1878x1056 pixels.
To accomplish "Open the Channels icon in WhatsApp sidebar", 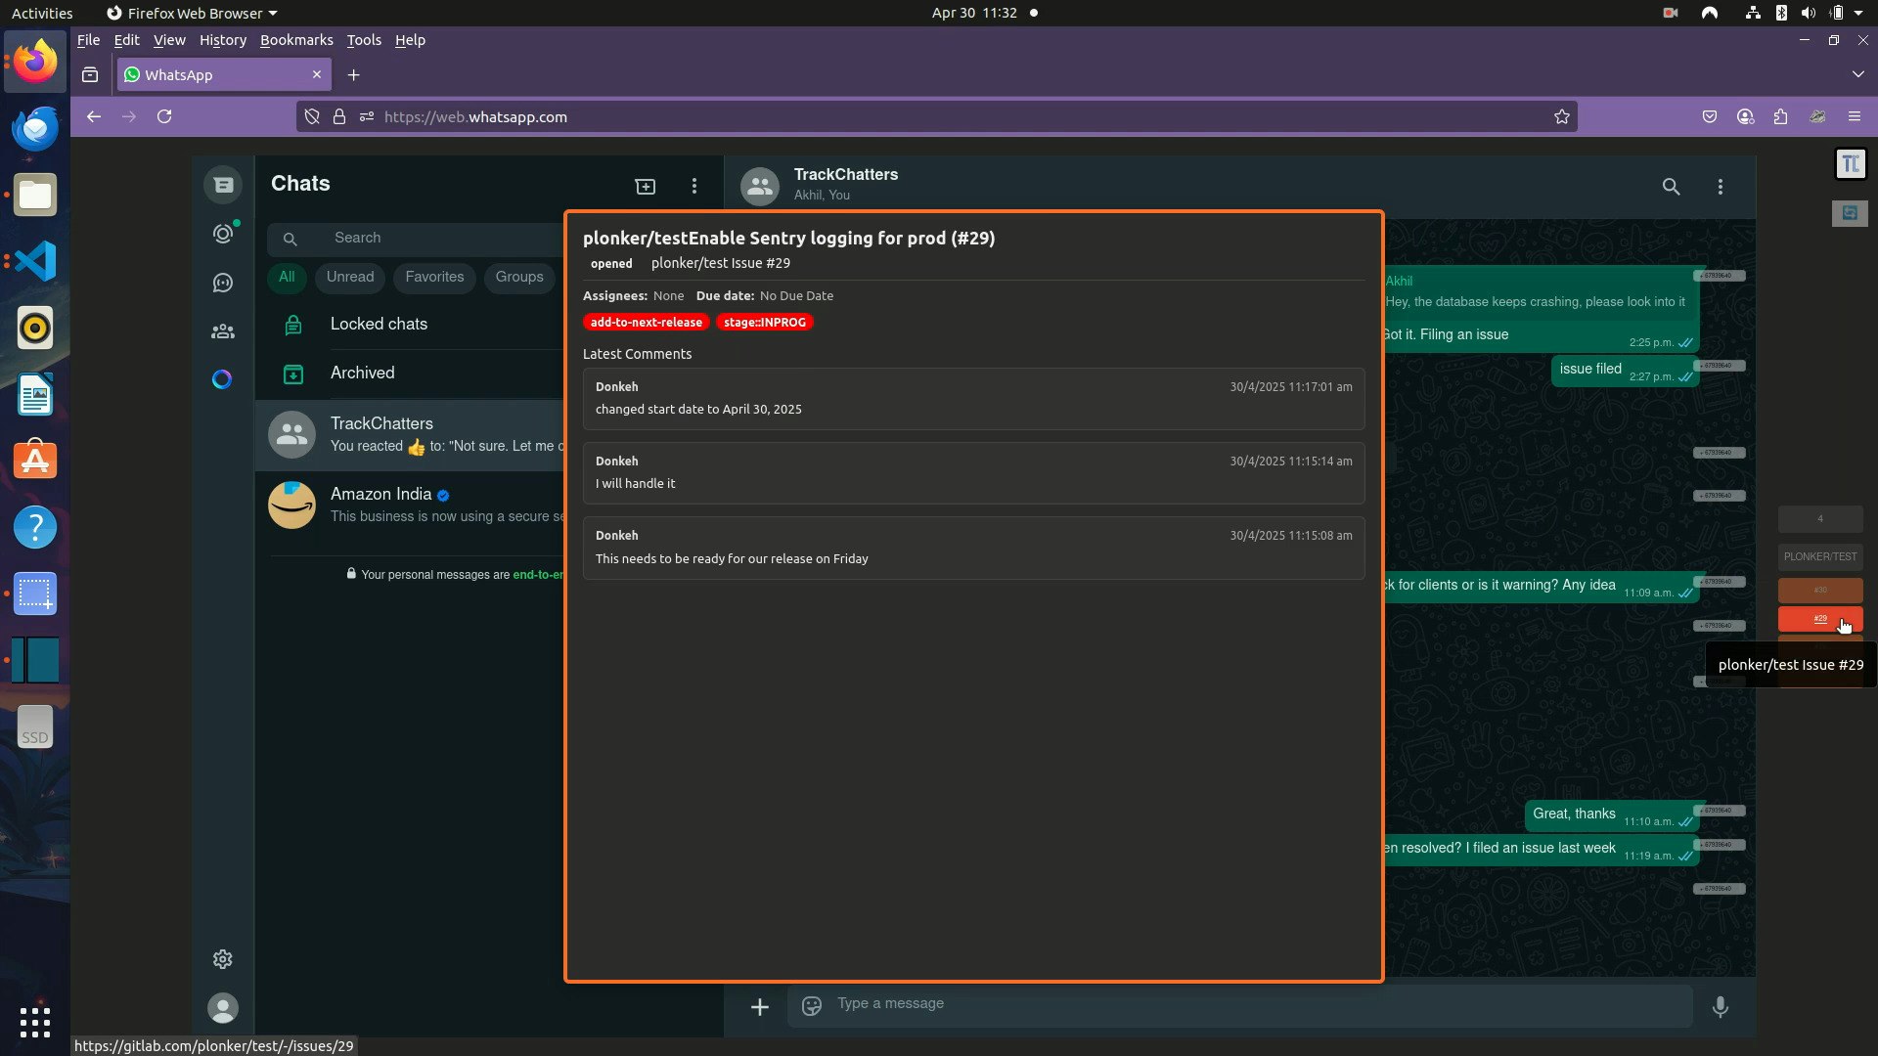I will click(223, 283).
